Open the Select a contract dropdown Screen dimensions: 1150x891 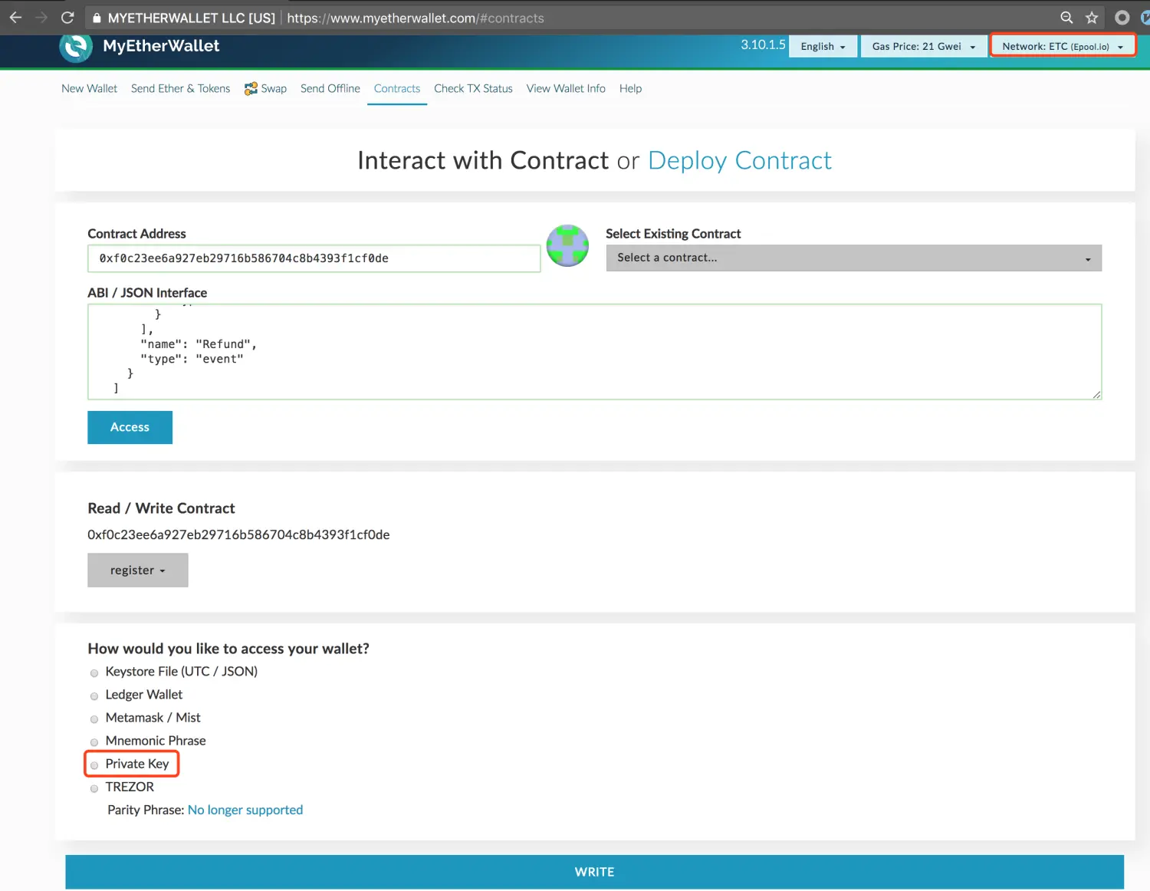tap(853, 258)
